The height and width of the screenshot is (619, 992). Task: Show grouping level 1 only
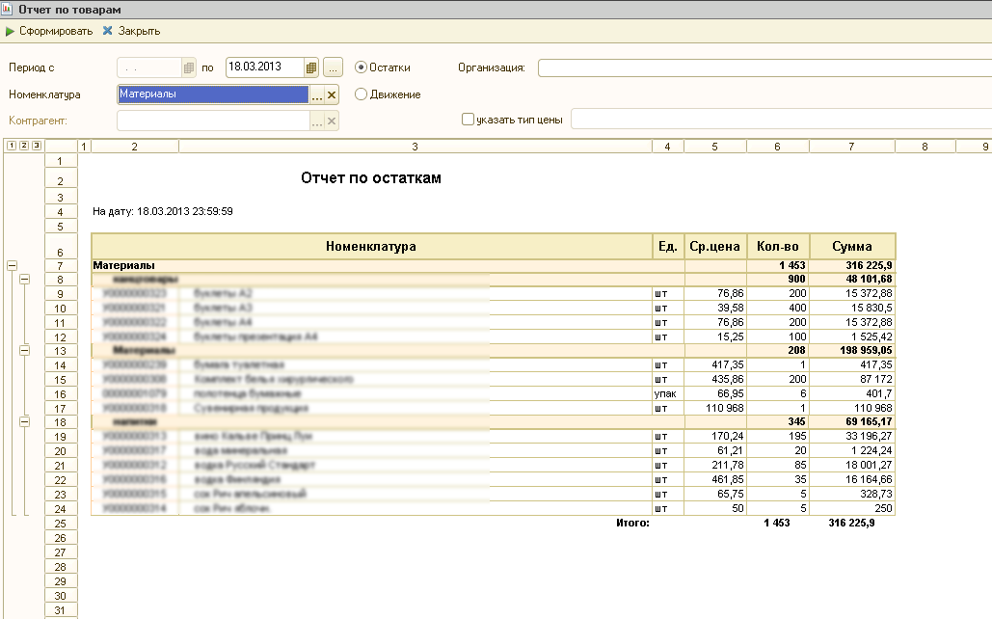click(x=11, y=146)
